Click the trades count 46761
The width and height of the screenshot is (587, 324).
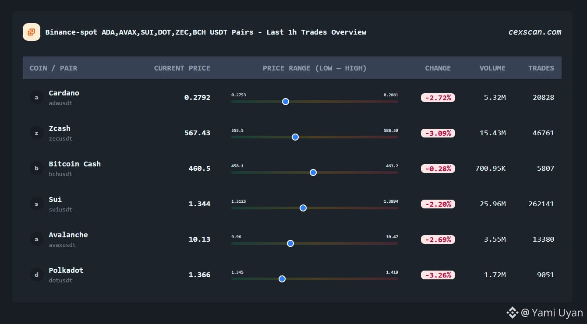click(x=543, y=133)
